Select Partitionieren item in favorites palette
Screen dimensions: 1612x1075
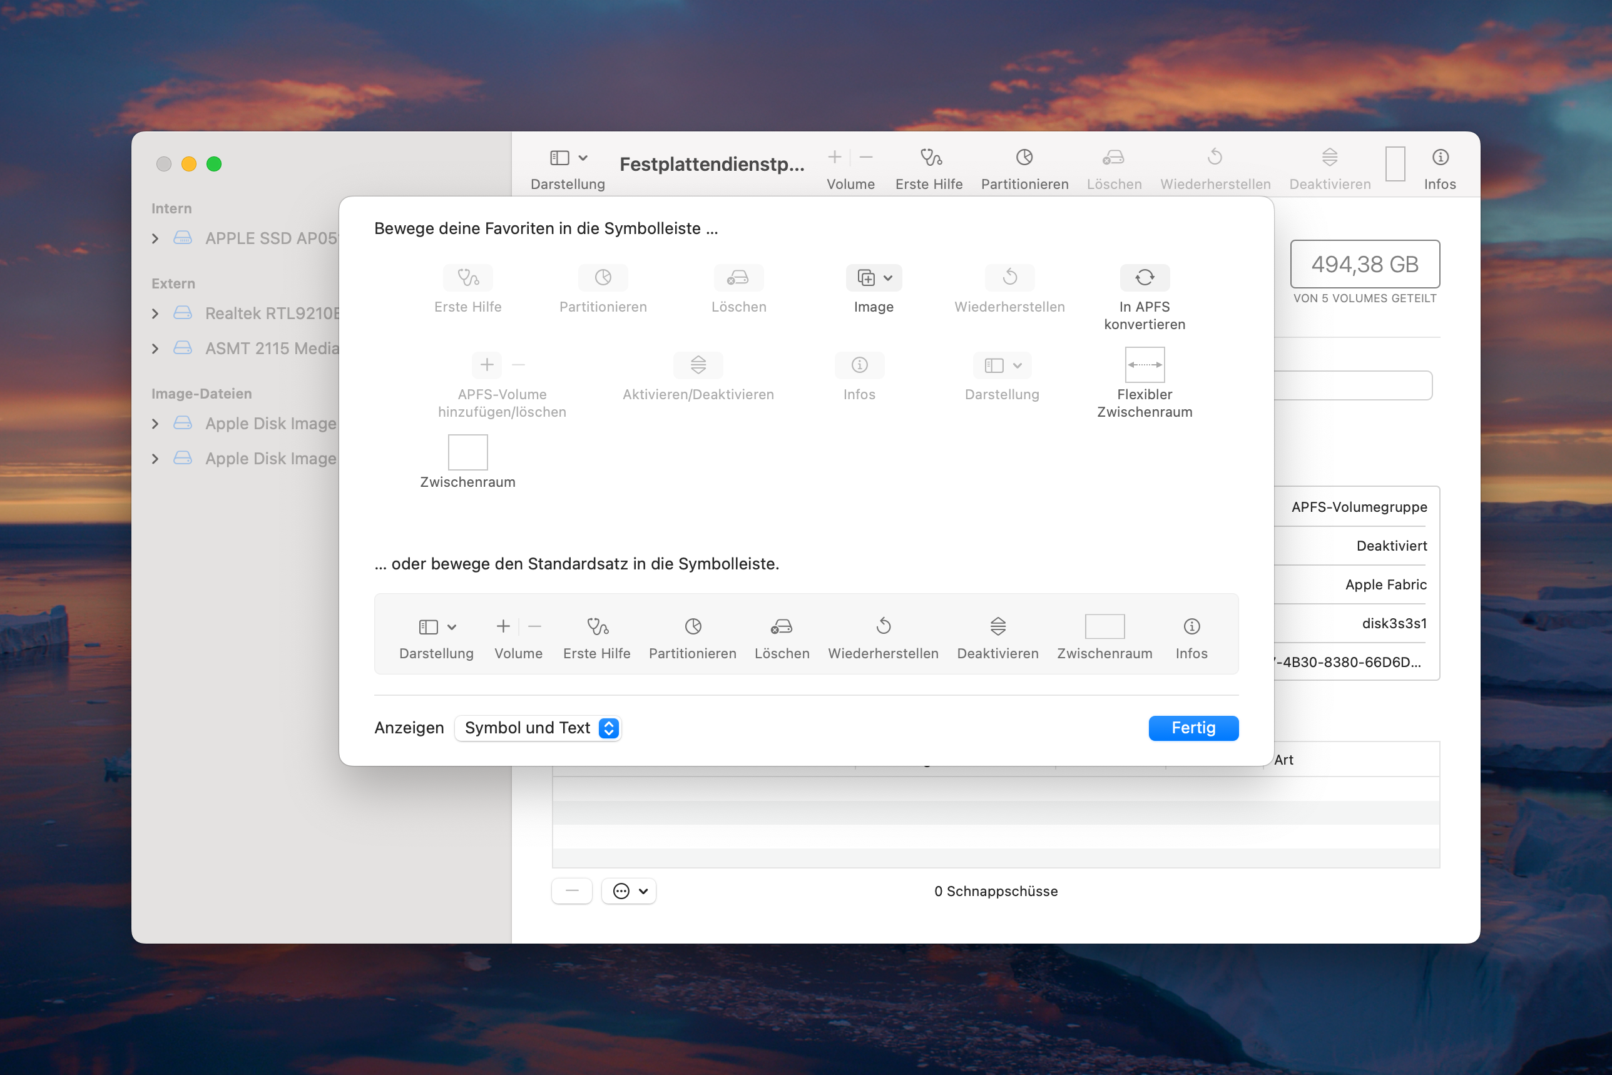[603, 289]
